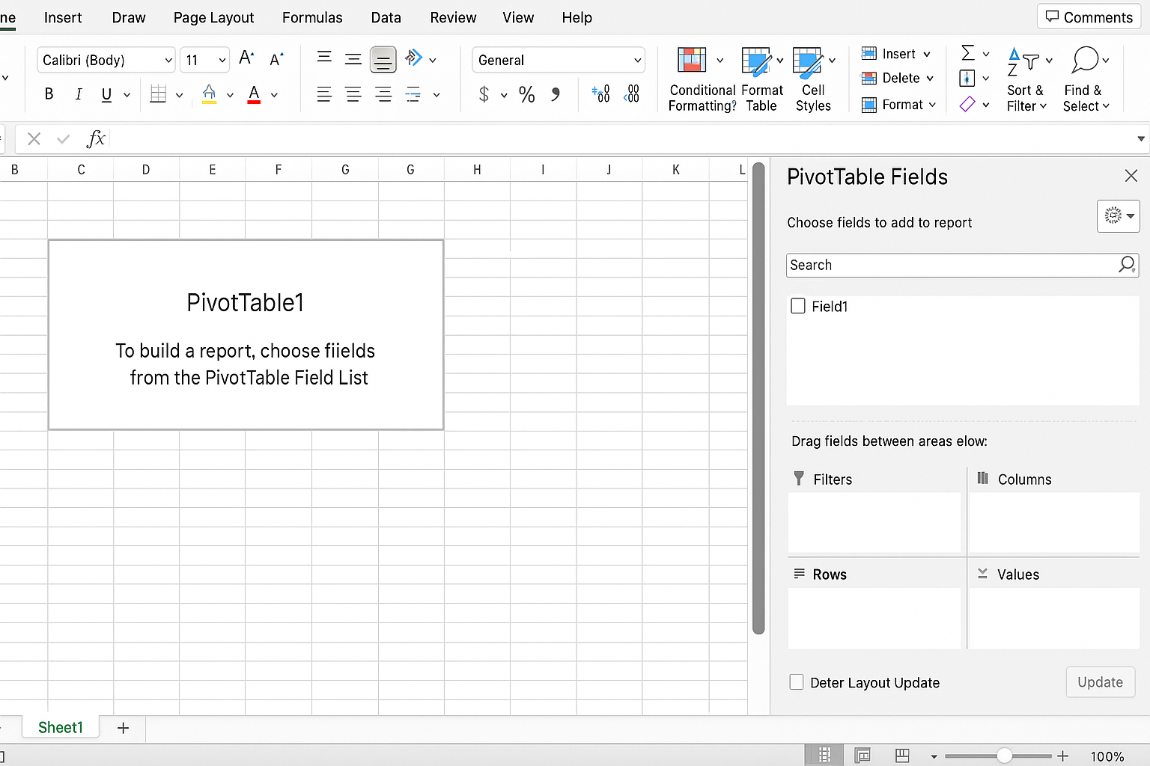Open PivotTable Fields gear options dropdown
The width and height of the screenshot is (1150, 766).
[x=1118, y=216]
